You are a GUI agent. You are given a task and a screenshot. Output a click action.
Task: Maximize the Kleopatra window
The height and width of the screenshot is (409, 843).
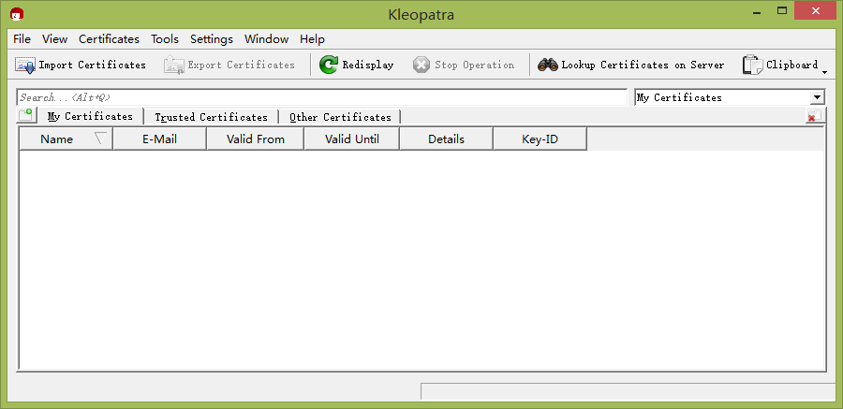click(782, 10)
